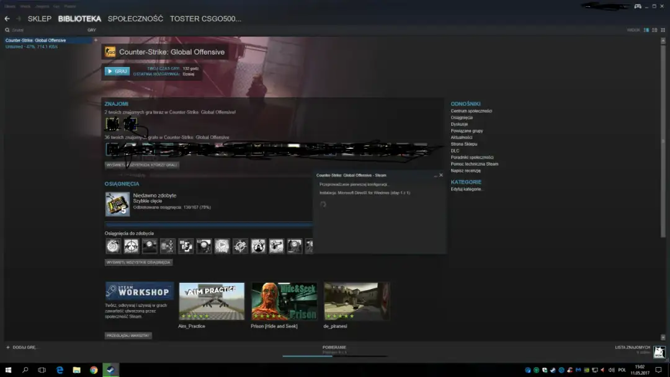This screenshot has height=377, width=670.
Task: Click the Szybkie cięcie achievement badge
Action: [x=117, y=203]
